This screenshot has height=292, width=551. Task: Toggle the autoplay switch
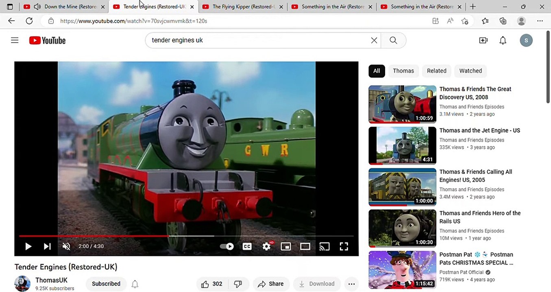click(x=227, y=246)
